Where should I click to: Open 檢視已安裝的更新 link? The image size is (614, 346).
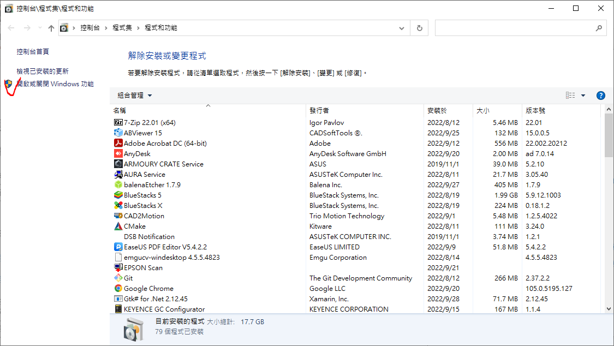[43, 71]
